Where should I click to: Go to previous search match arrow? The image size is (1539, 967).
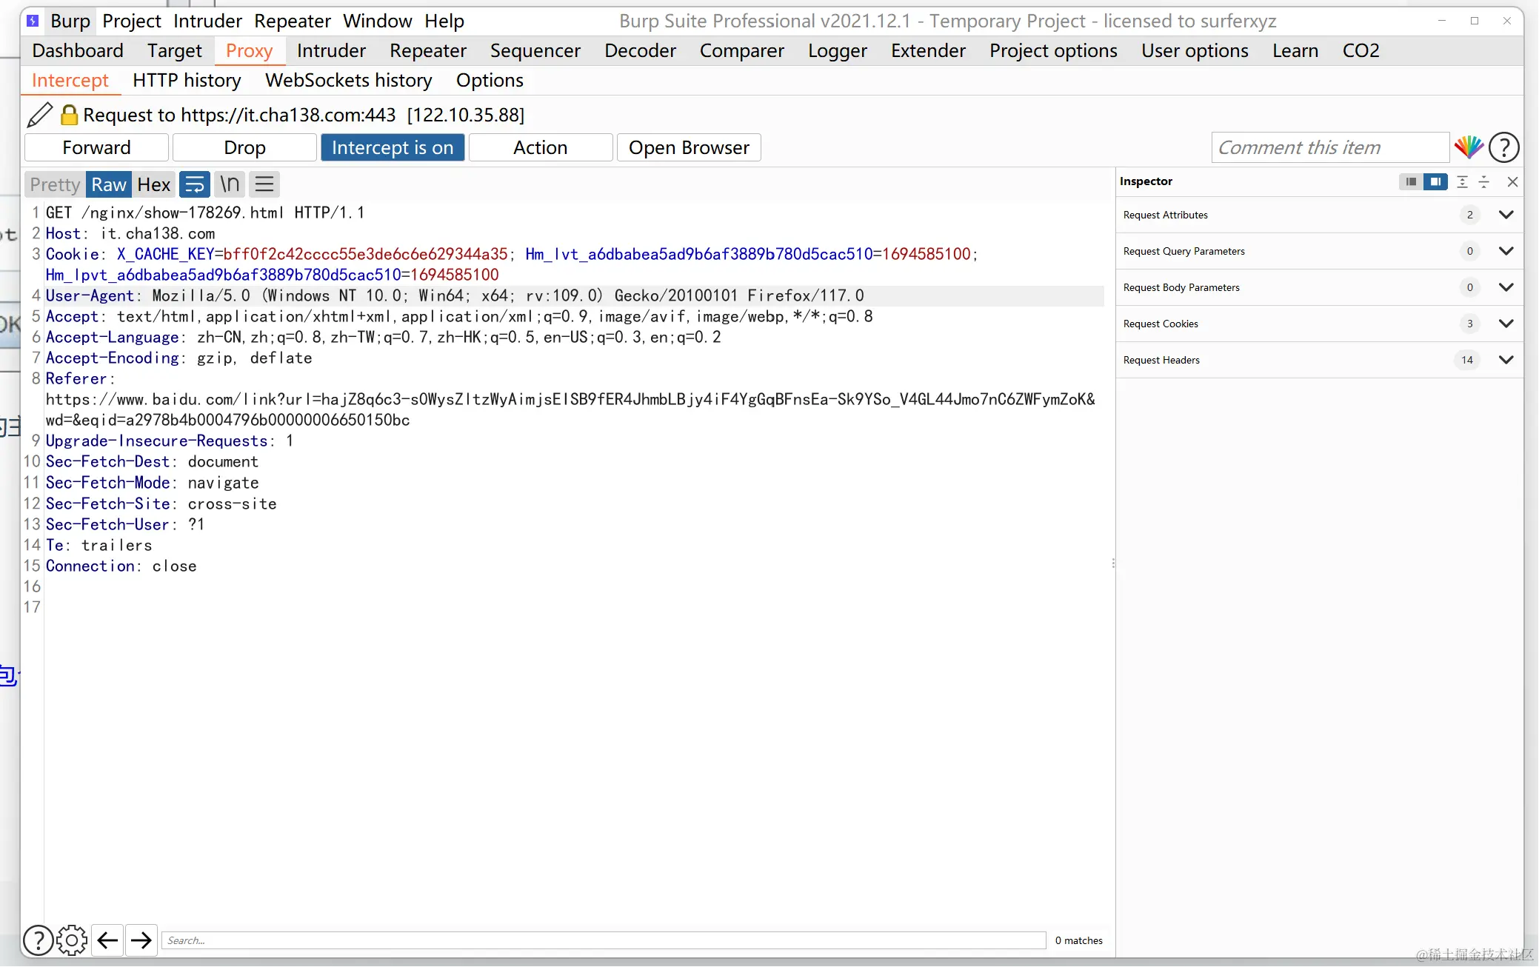click(x=107, y=940)
